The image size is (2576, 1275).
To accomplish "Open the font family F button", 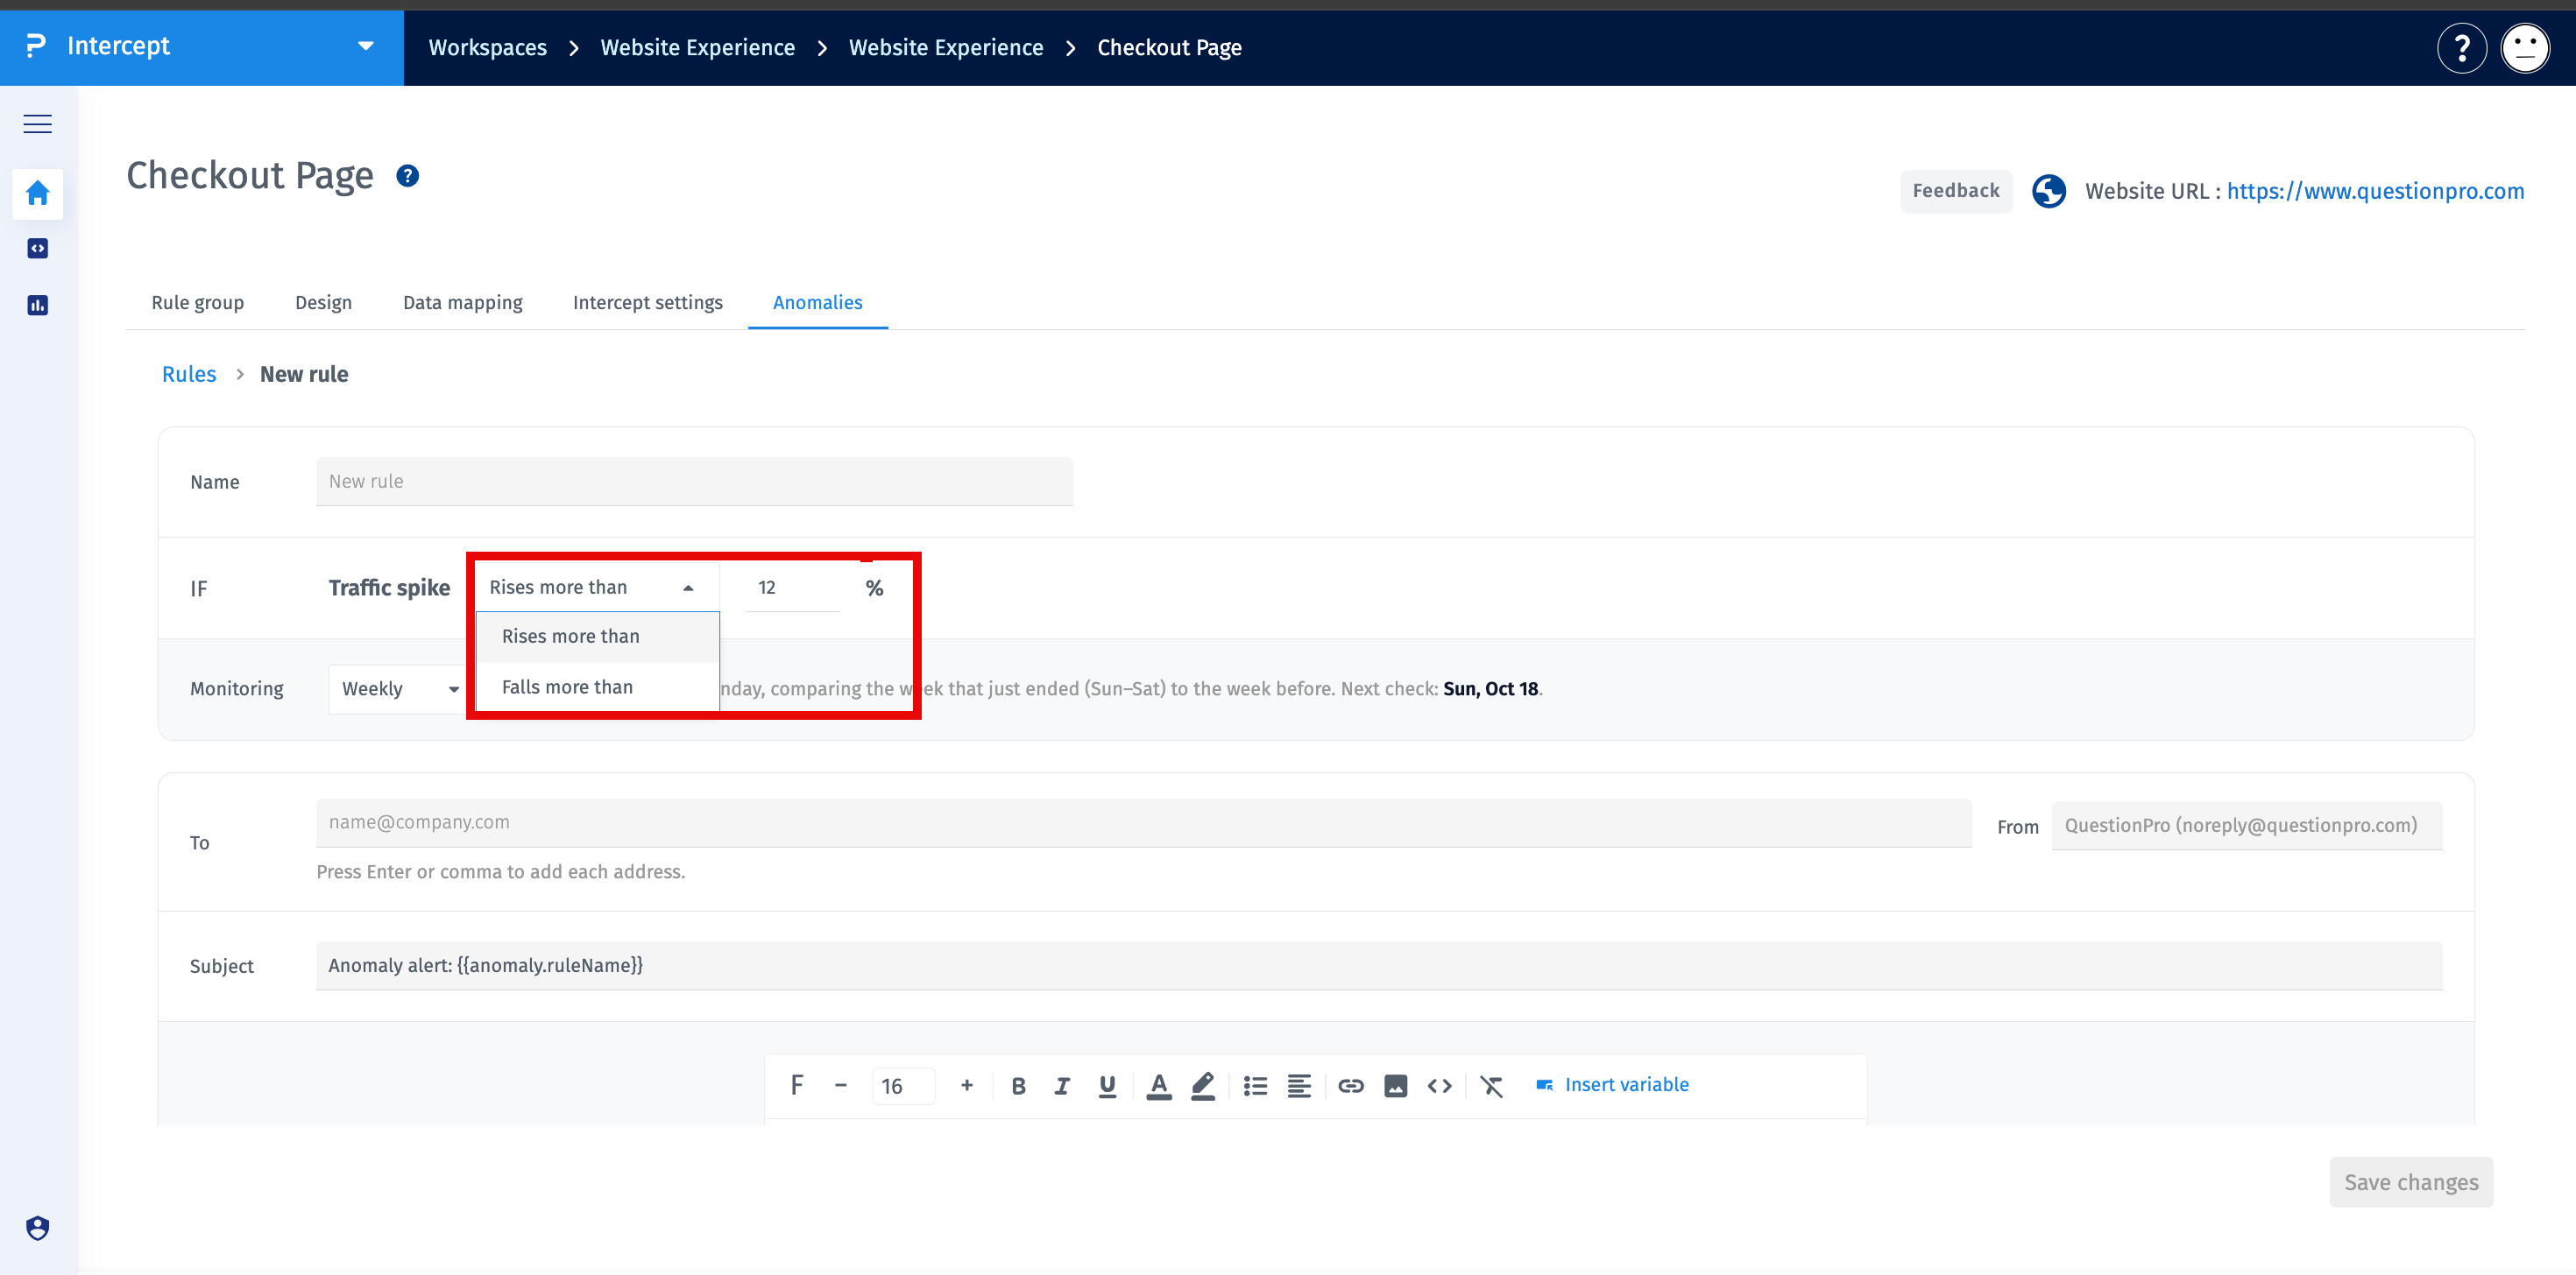I will click(796, 1085).
